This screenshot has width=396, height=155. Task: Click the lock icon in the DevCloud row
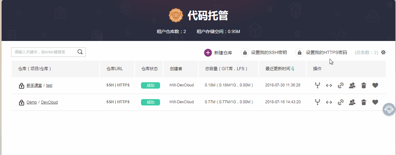[x=22, y=103]
